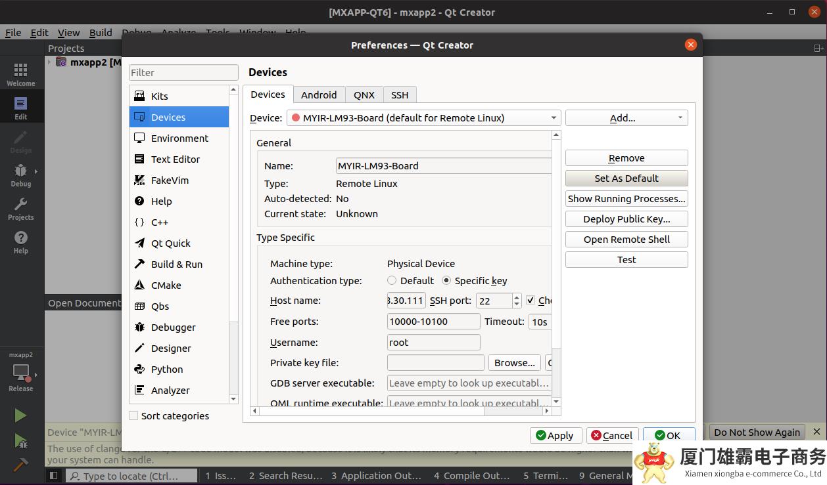Image resolution: width=827 pixels, height=485 pixels.
Task: Enable the Sort categories checkbox
Action: (134, 416)
